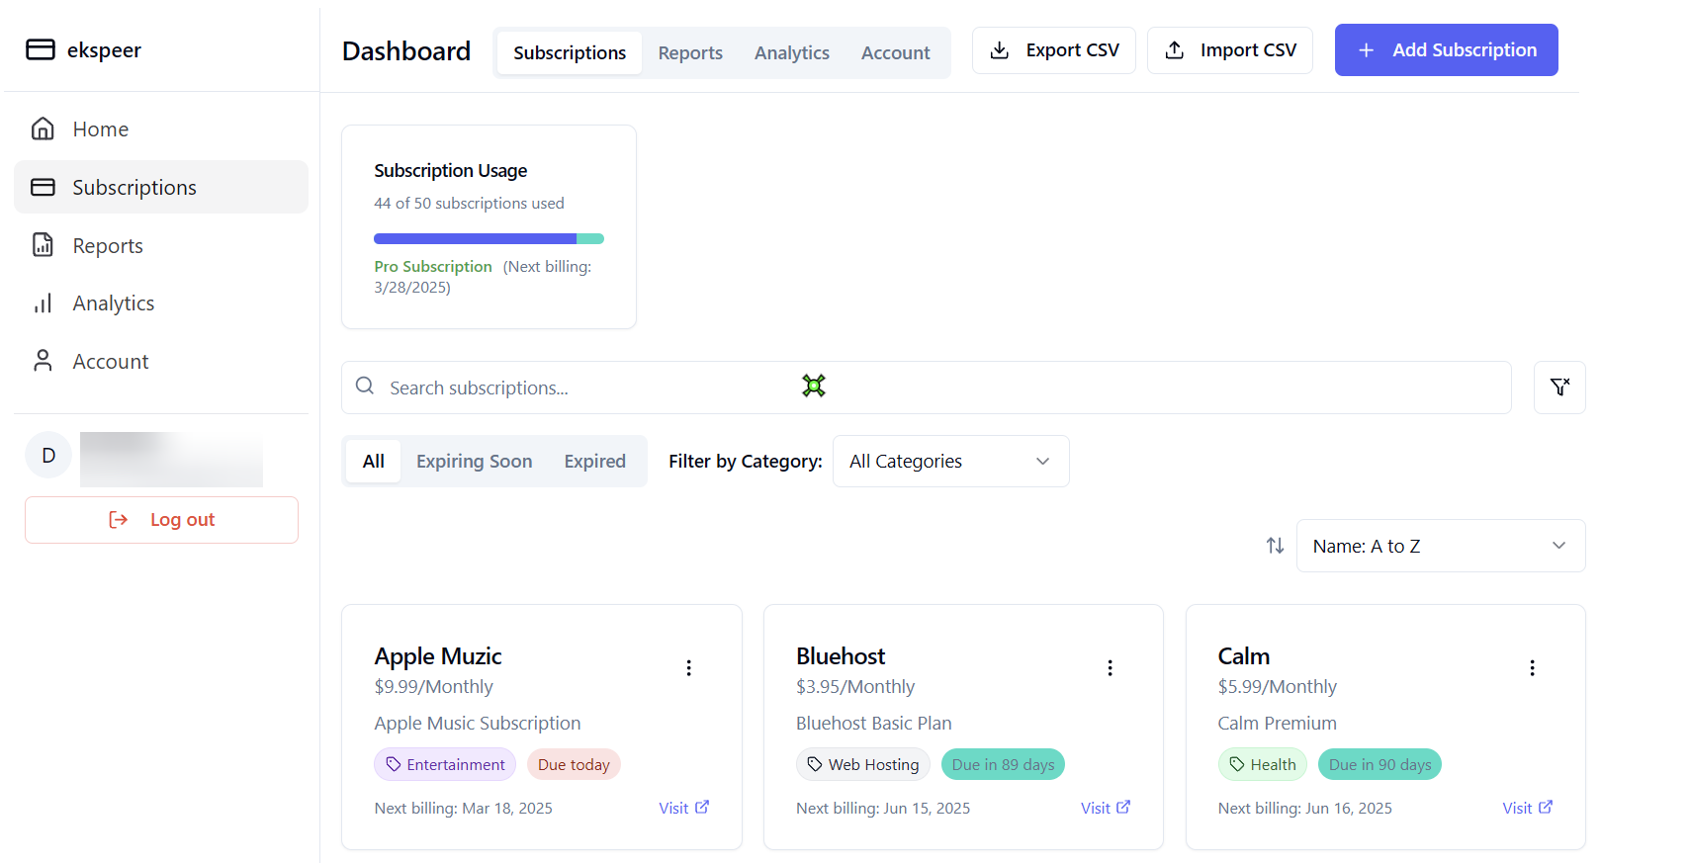Click the Dashboard heading
Screen dimensions: 1690x863
click(406, 51)
